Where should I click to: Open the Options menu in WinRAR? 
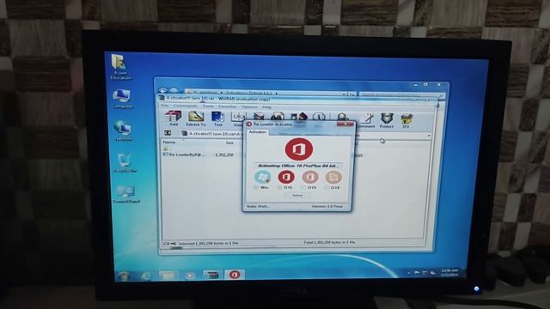tap(249, 106)
